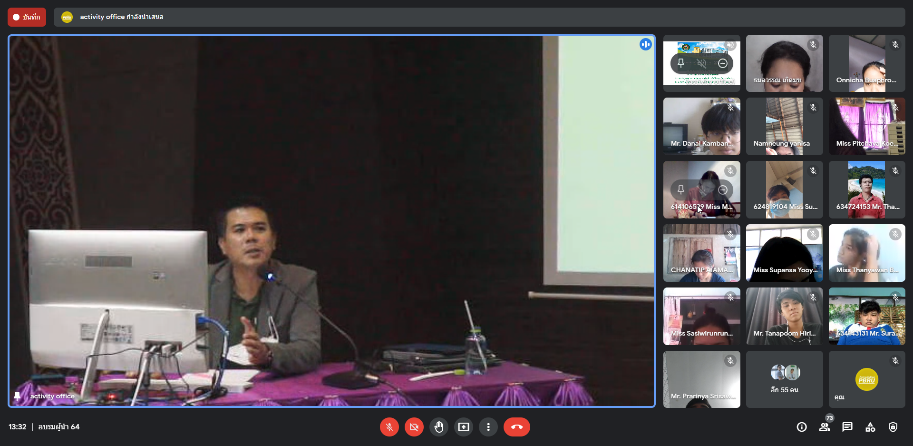Click the present screen icon
Image resolution: width=913 pixels, height=446 pixels.
pyautogui.click(x=463, y=427)
